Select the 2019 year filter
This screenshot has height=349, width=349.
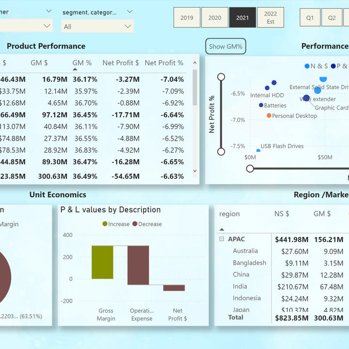(187, 18)
